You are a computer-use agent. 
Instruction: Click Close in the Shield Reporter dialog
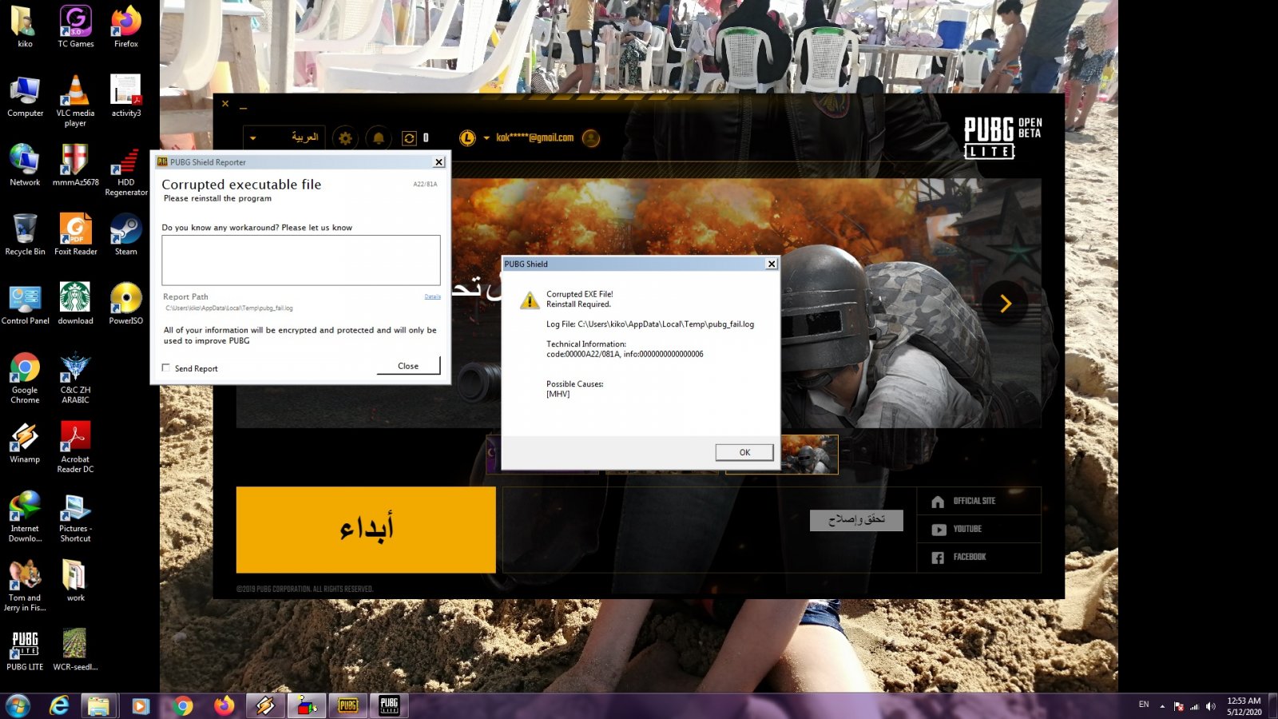click(408, 366)
